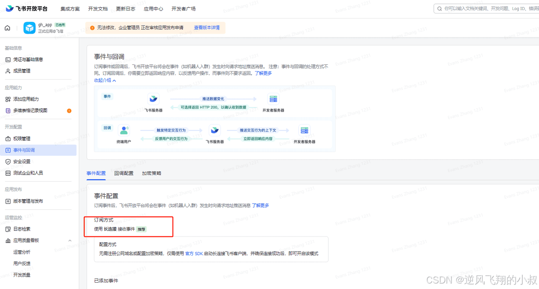Click the purple icon beside 多维表格记录视图
The width and height of the screenshot is (539, 289).
tap(8, 110)
